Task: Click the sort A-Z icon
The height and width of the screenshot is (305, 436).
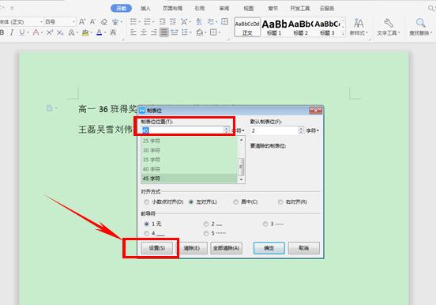Action: click(x=199, y=21)
